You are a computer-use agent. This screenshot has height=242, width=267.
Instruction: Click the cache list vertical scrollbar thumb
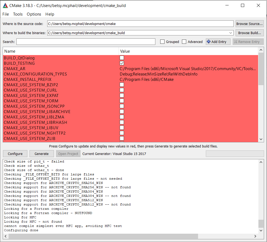[261, 69]
